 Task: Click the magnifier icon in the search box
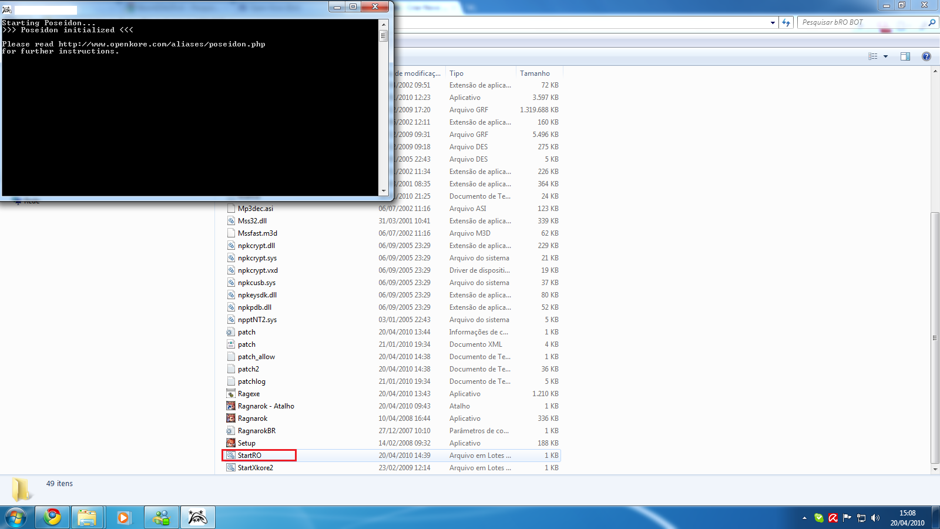(932, 22)
